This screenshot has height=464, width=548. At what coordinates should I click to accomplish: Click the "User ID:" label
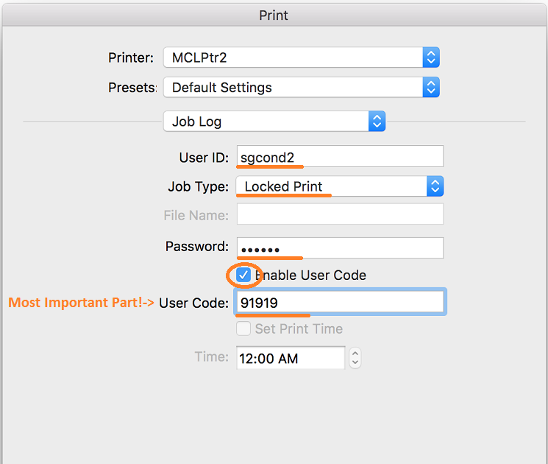click(x=204, y=158)
